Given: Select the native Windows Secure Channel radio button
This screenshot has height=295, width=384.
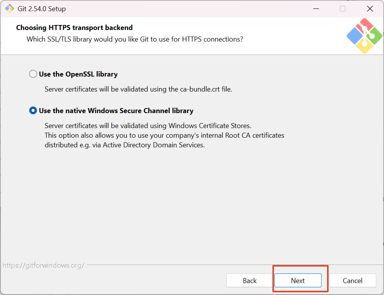Looking at the screenshot, I should [33, 111].
